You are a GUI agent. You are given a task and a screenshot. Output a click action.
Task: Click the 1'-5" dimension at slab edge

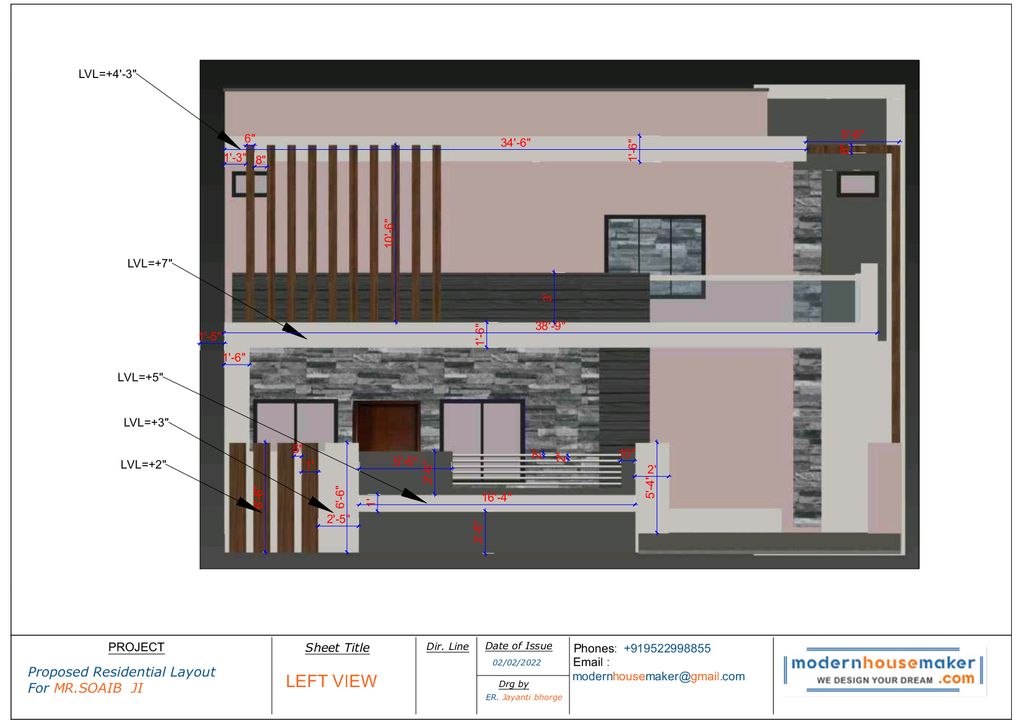[210, 337]
